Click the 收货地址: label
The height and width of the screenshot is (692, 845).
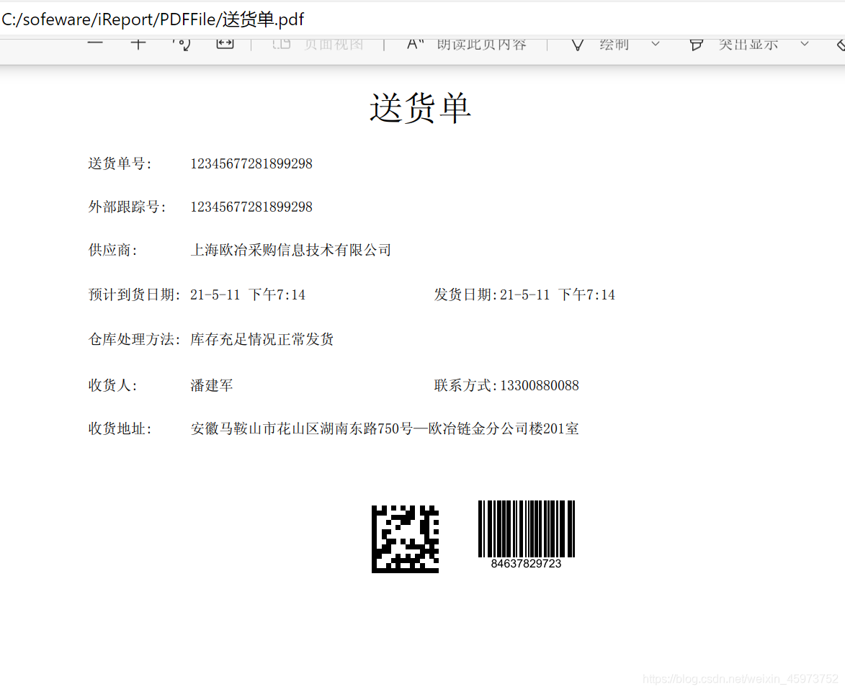[x=120, y=428]
